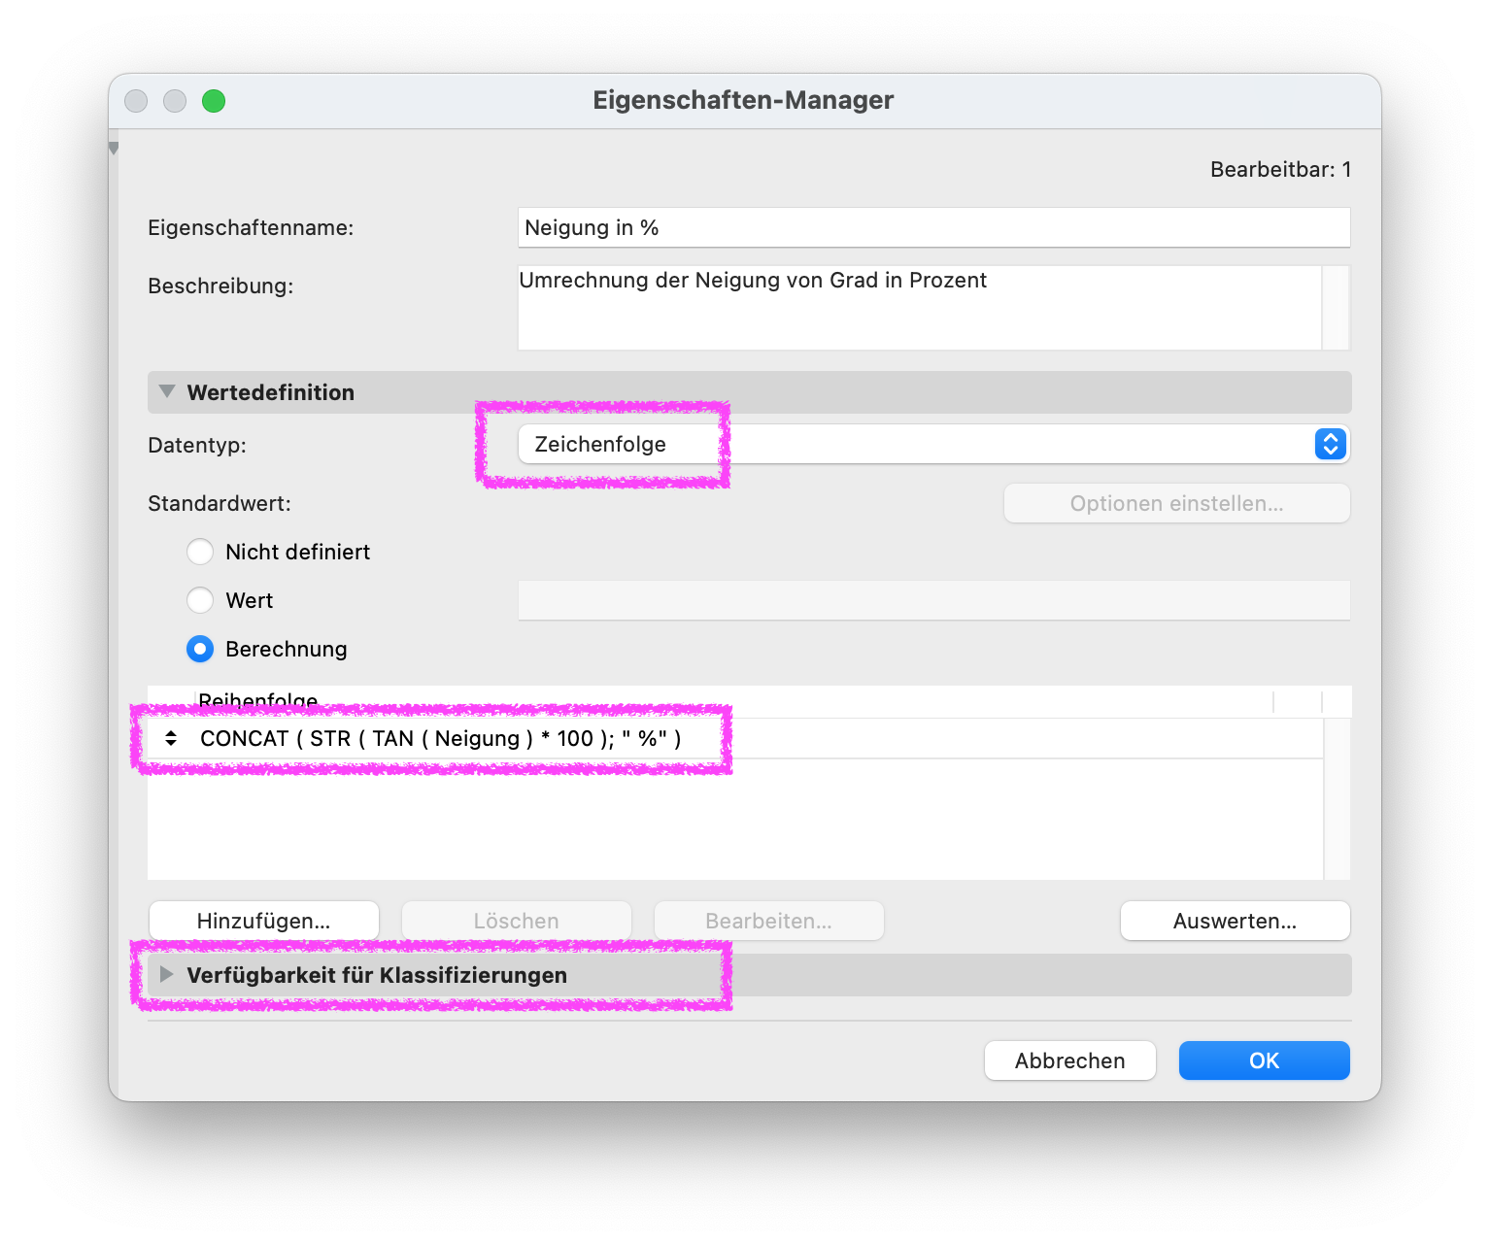Image resolution: width=1490 pixels, height=1245 pixels.
Task: Click the Hinzufügen... button
Action: click(263, 921)
